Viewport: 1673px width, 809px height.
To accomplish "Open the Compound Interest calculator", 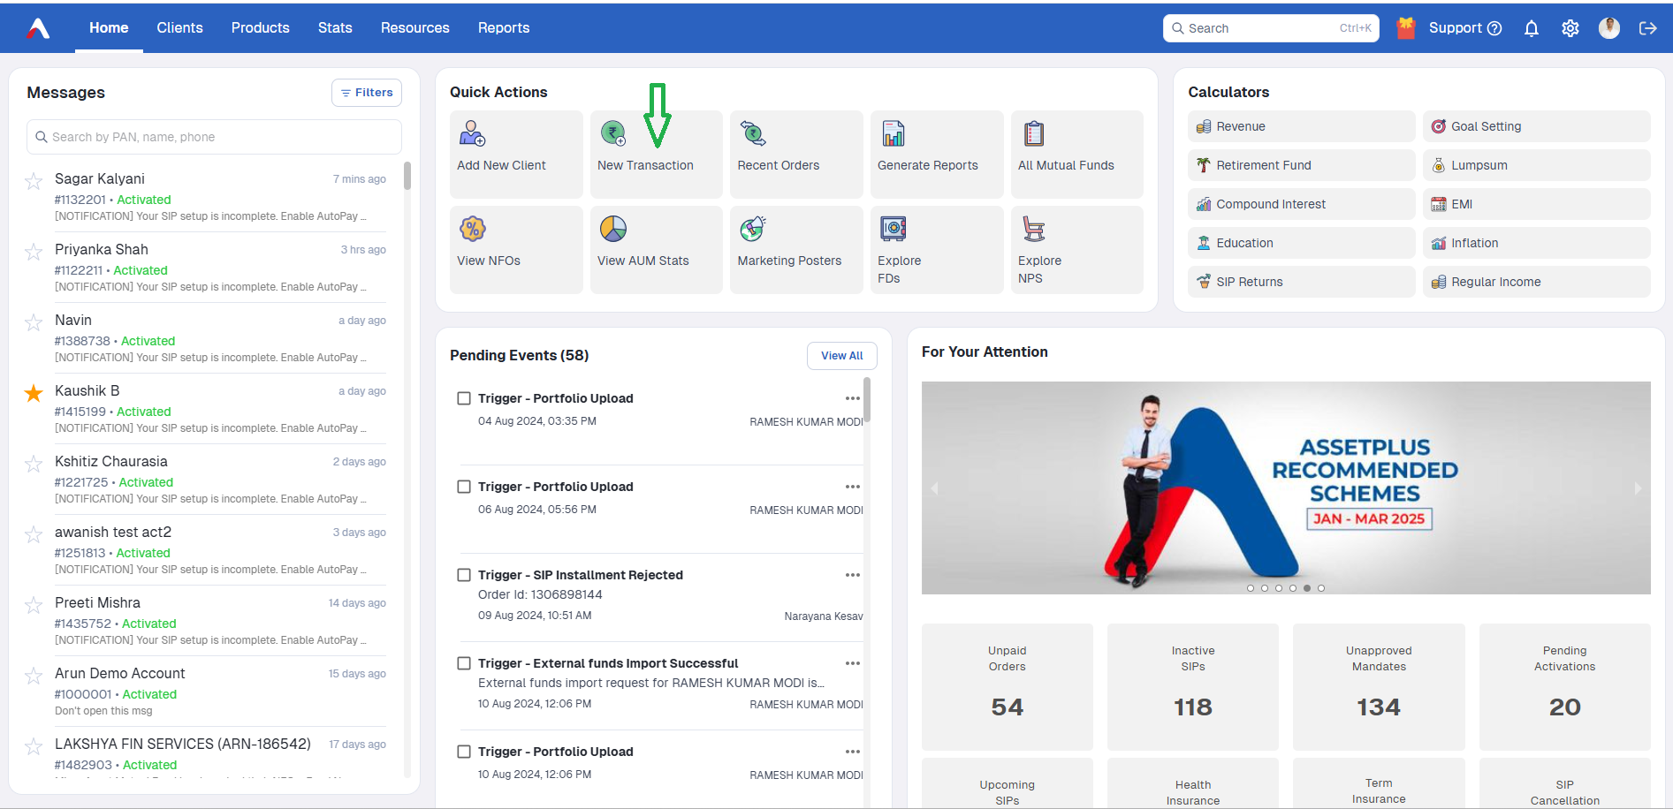I will click(1301, 204).
